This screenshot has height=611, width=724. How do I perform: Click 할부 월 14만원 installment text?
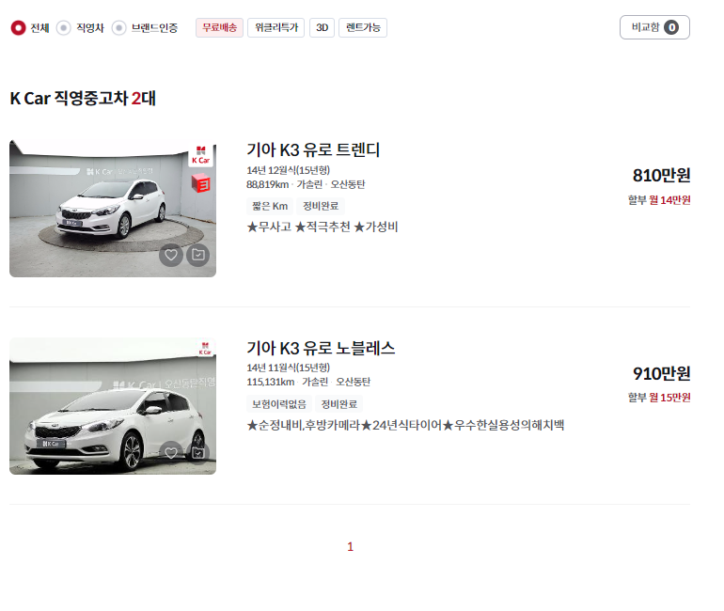(x=659, y=200)
